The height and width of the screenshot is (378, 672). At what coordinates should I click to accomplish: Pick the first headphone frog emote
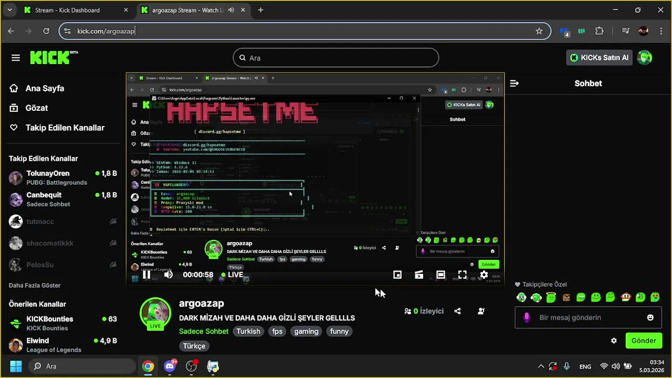point(521,298)
